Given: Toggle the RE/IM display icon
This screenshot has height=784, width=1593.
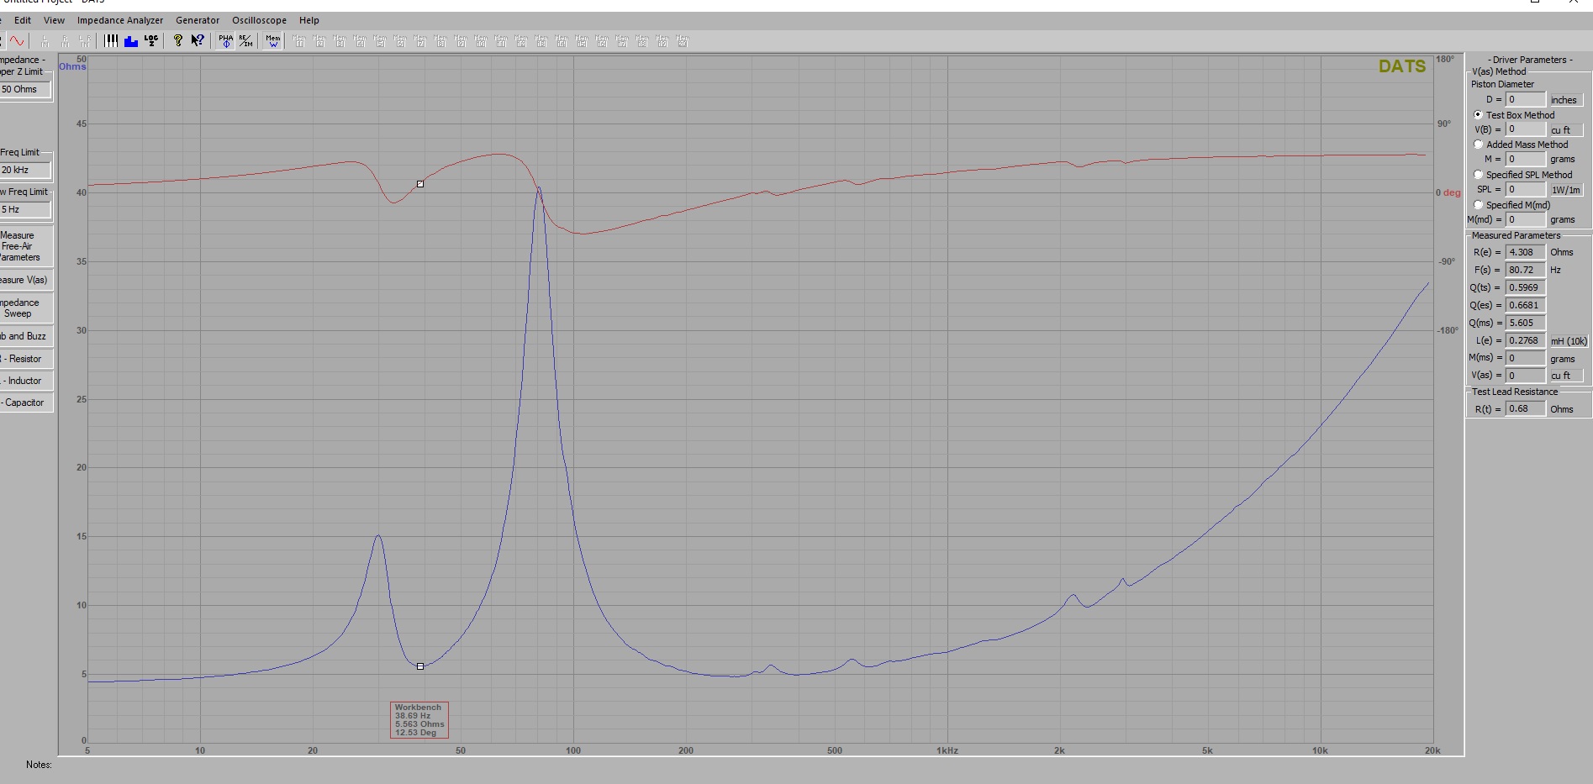Looking at the screenshot, I should point(245,40).
